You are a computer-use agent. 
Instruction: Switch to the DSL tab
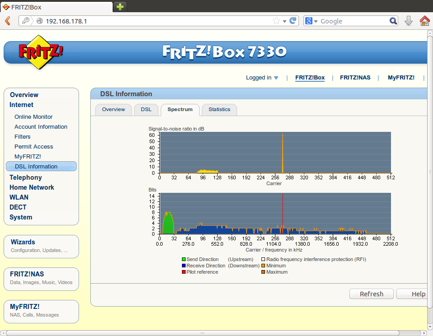[x=146, y=109]
